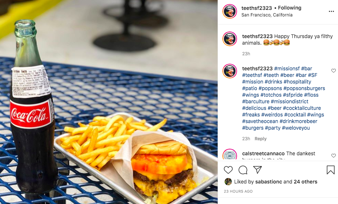Click the burger and Coca-Cola photo
This screenshot has width=338, height=204.
[109, 102]
